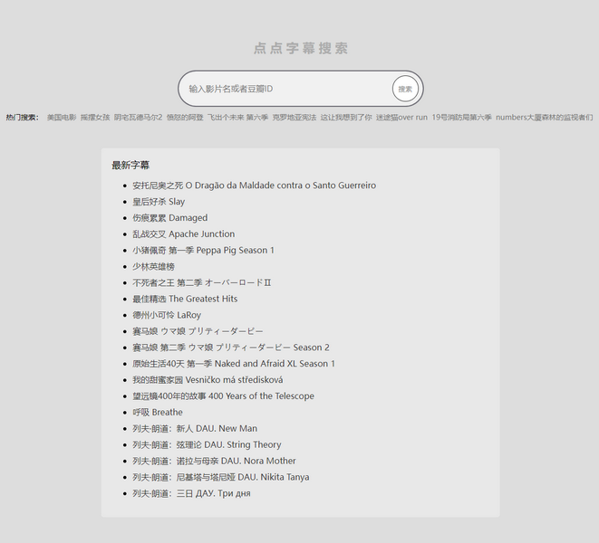Open hot search term 美国电影
Image resolution: width=599 pixels, height=543 pixels.
click(x=62, y=118)
